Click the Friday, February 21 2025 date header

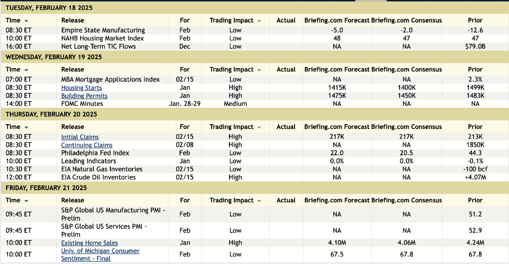46,188
